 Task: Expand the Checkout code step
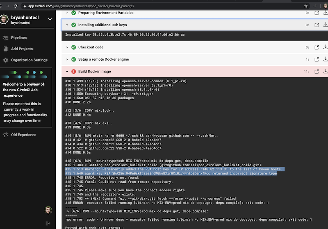[67, 47]
